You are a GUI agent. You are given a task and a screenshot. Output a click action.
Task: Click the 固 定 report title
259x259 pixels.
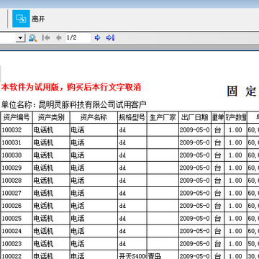[242, 91]
